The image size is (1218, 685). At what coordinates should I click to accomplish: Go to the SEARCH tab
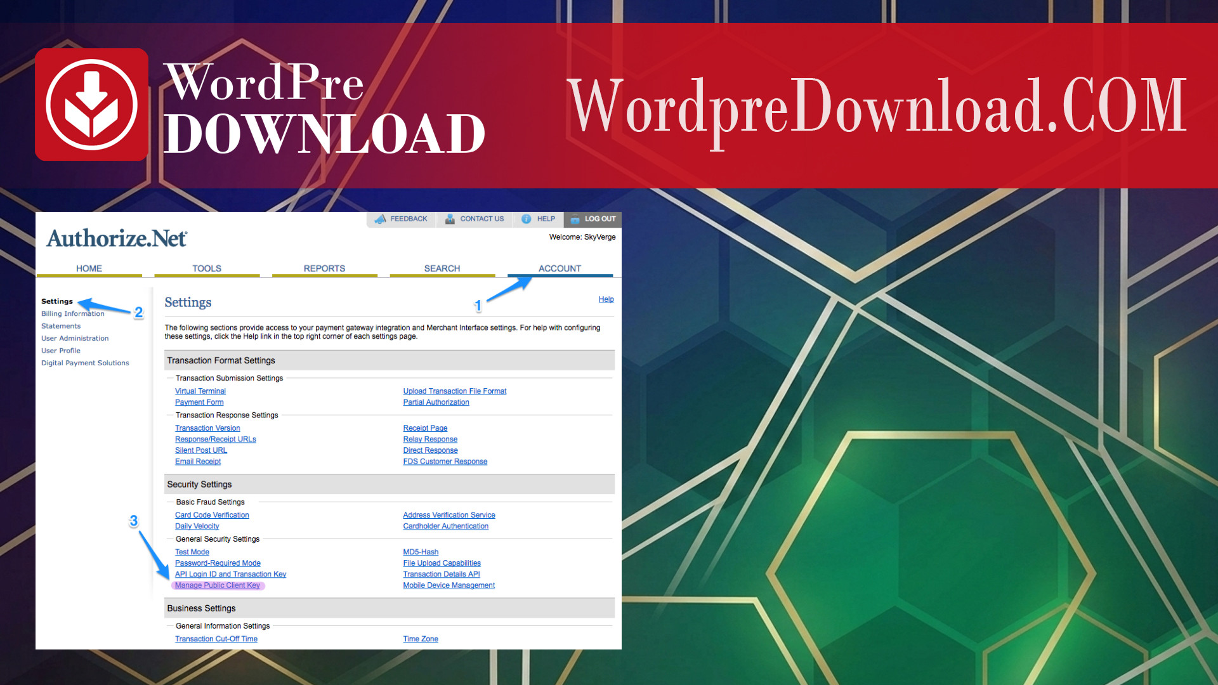(442, 268)
